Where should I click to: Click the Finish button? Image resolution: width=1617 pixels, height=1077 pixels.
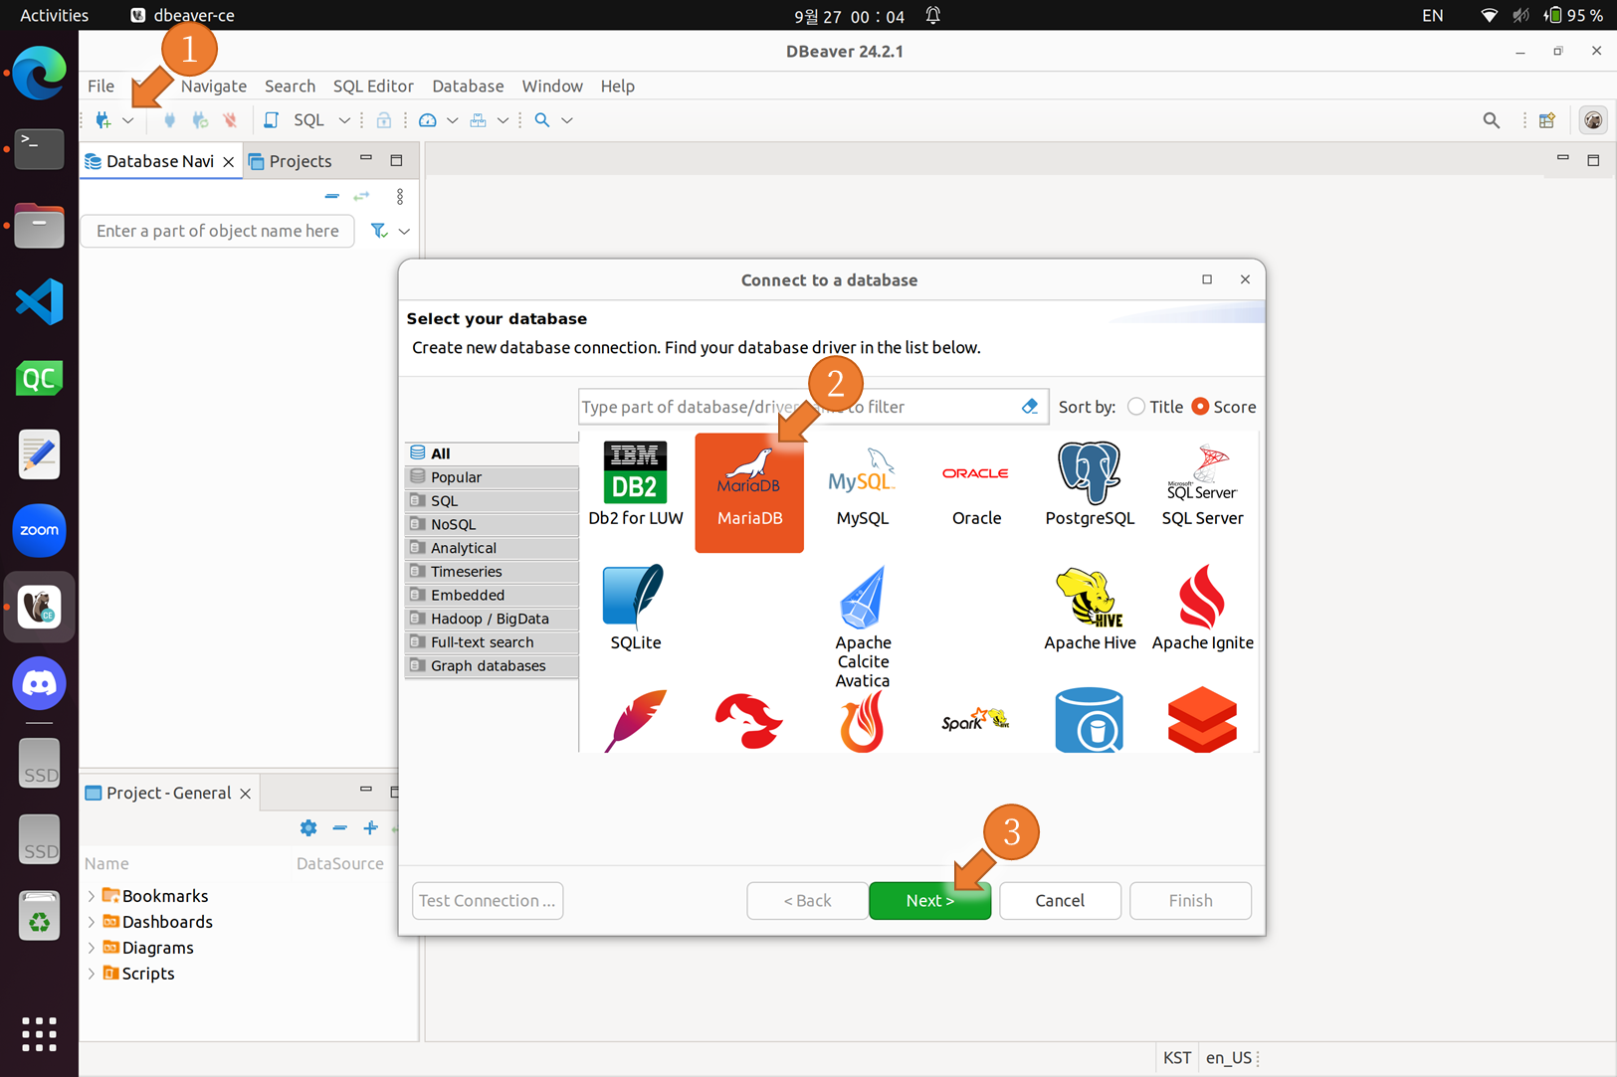pyautogui.click(x=1190, y=900)
